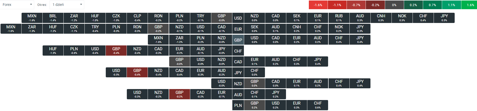Click the JPY 0.5% tile in USD row

[444, 18]
